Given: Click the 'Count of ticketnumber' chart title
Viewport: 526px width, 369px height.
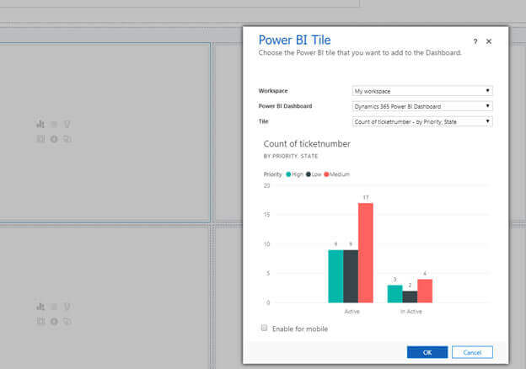Looking at the screenshot, I should (307, 144).
